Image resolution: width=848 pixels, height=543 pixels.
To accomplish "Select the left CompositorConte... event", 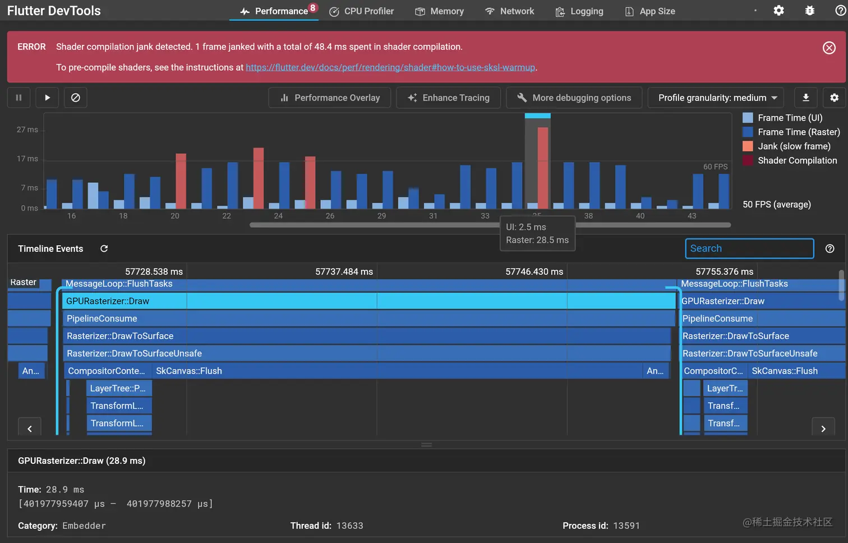I will coord(107,371).
